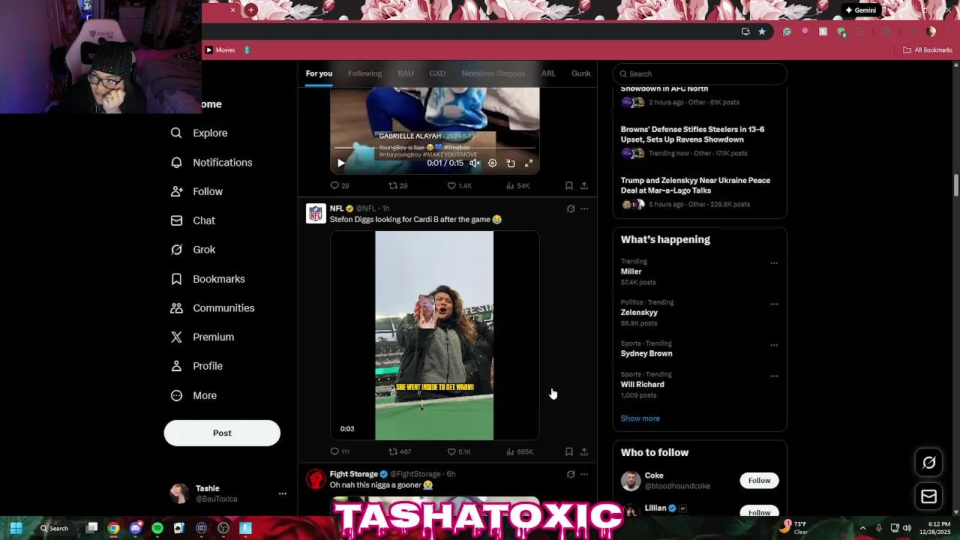Open Premium in the sidebar

click(x=202, y=337)
